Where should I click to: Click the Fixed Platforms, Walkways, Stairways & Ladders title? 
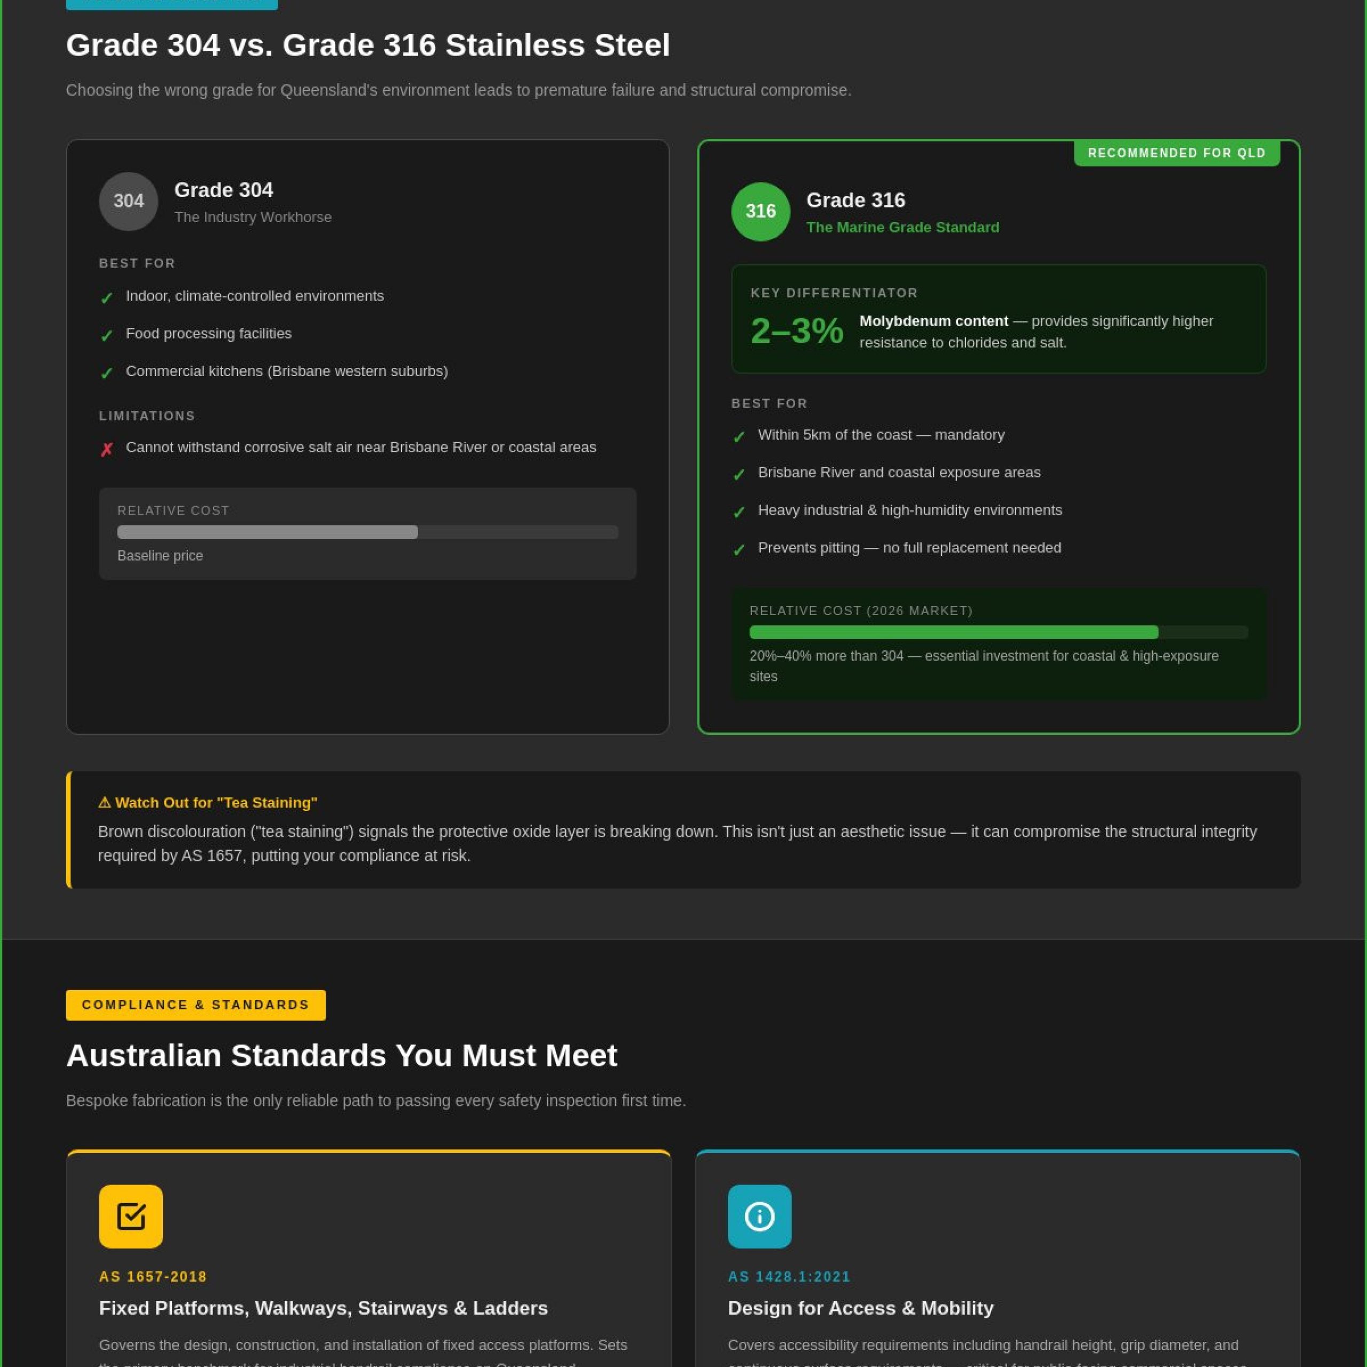[324, 1308]
